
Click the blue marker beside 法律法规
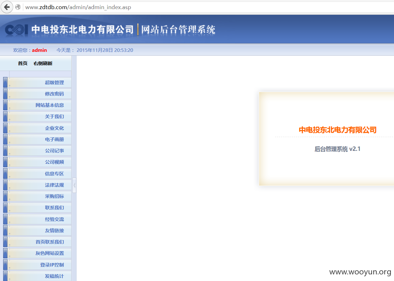tap(5, 185)
